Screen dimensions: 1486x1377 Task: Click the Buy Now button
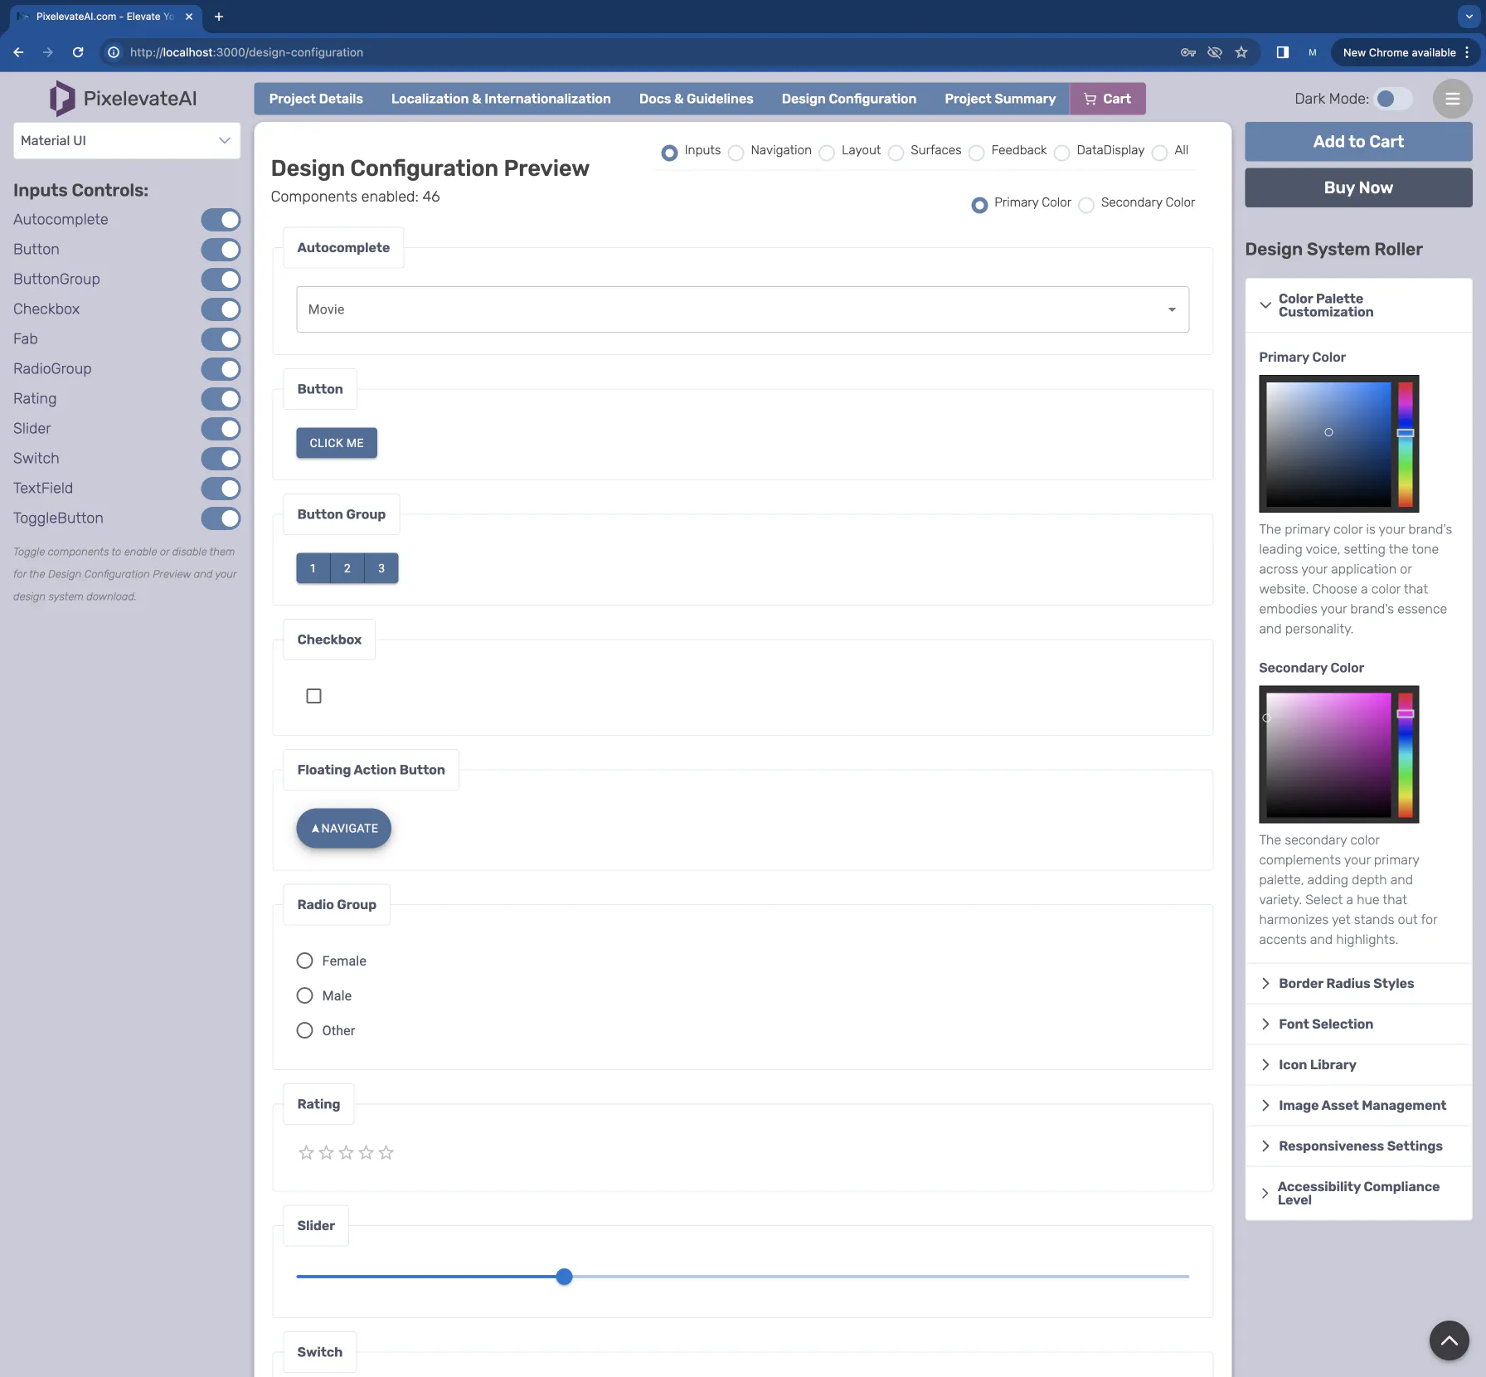click(1358, 187)
